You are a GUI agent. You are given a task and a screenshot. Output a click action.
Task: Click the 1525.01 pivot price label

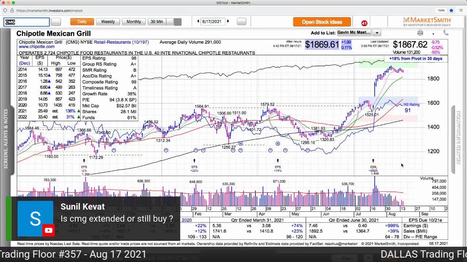[372, 115]
